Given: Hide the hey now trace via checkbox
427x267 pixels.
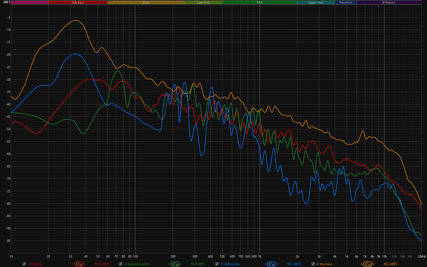Looking at the screenshot, I should [313, 264].
